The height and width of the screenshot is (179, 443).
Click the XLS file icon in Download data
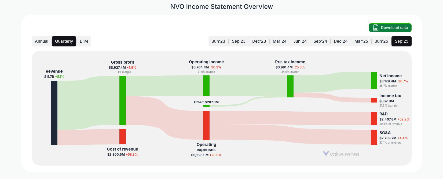[375, 28]
